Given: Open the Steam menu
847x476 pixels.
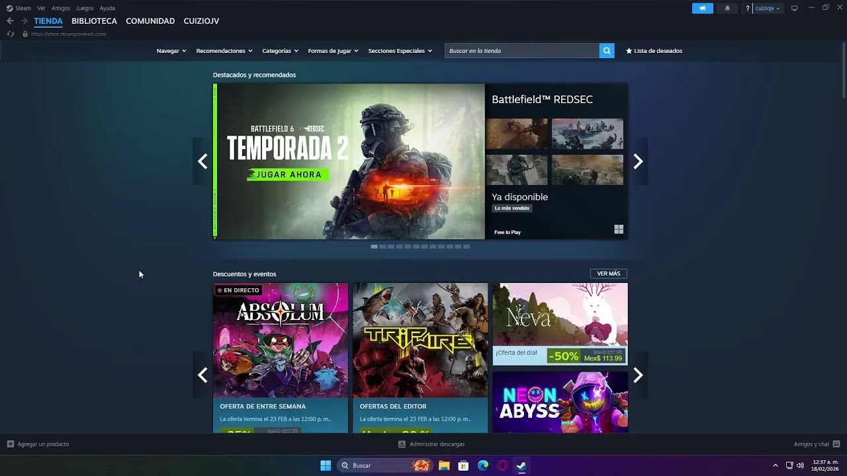Looking at the screenshot, I should pyautogui.click(x=23, y=8).
